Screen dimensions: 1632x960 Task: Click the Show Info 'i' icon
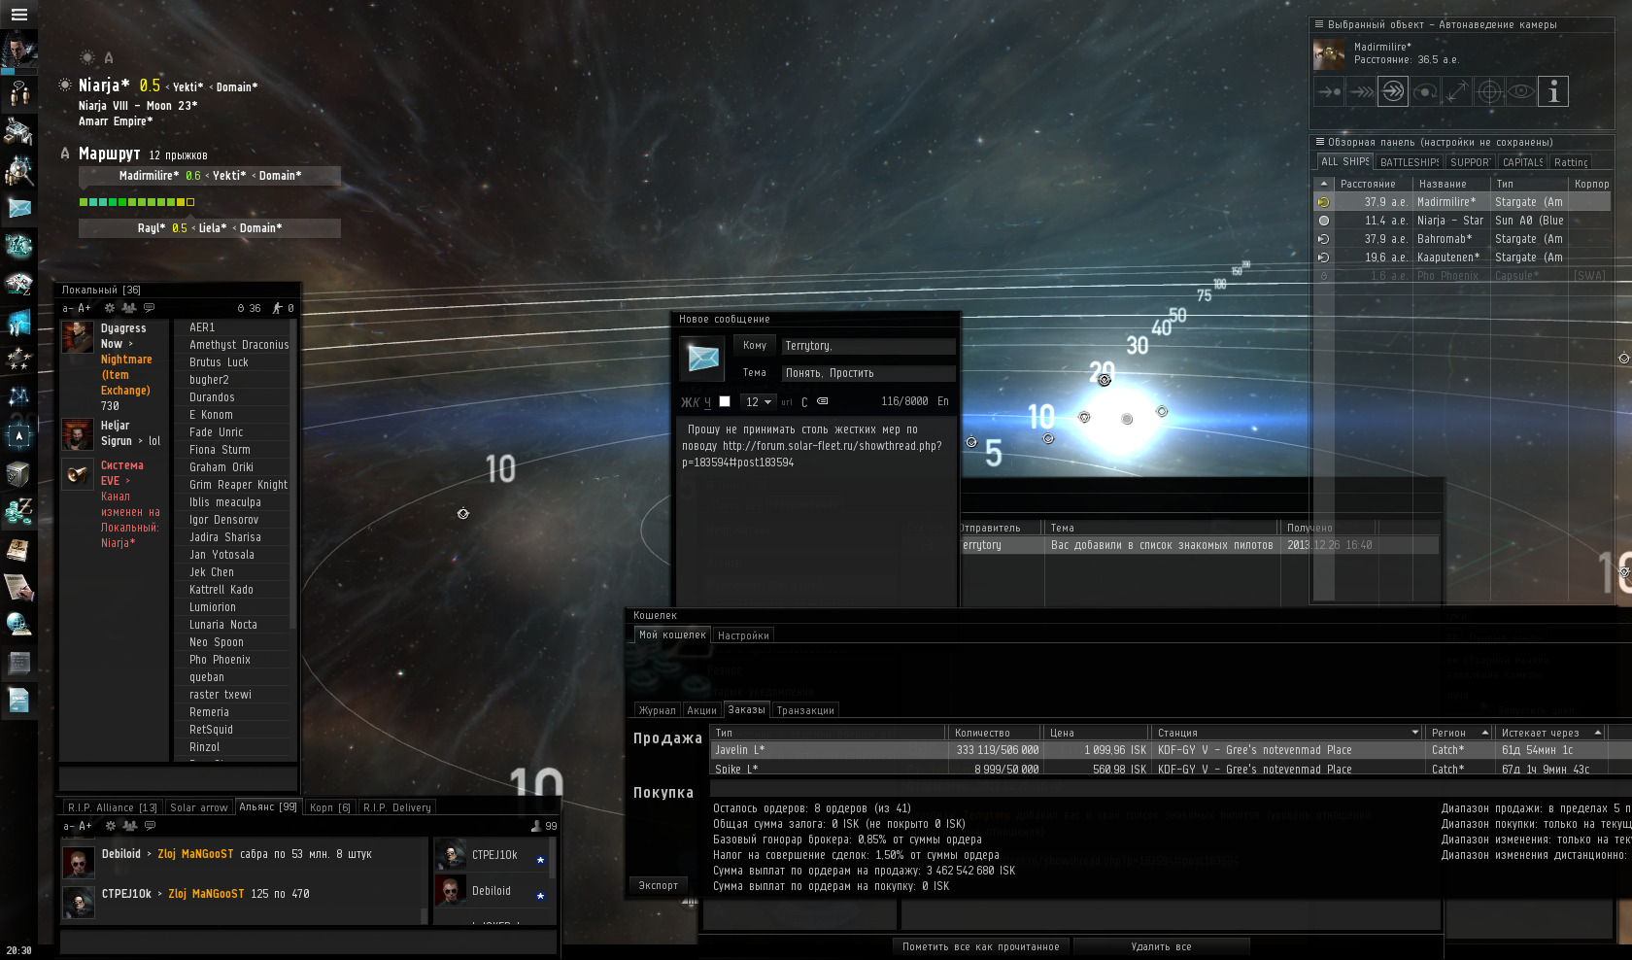[1553, 91]
